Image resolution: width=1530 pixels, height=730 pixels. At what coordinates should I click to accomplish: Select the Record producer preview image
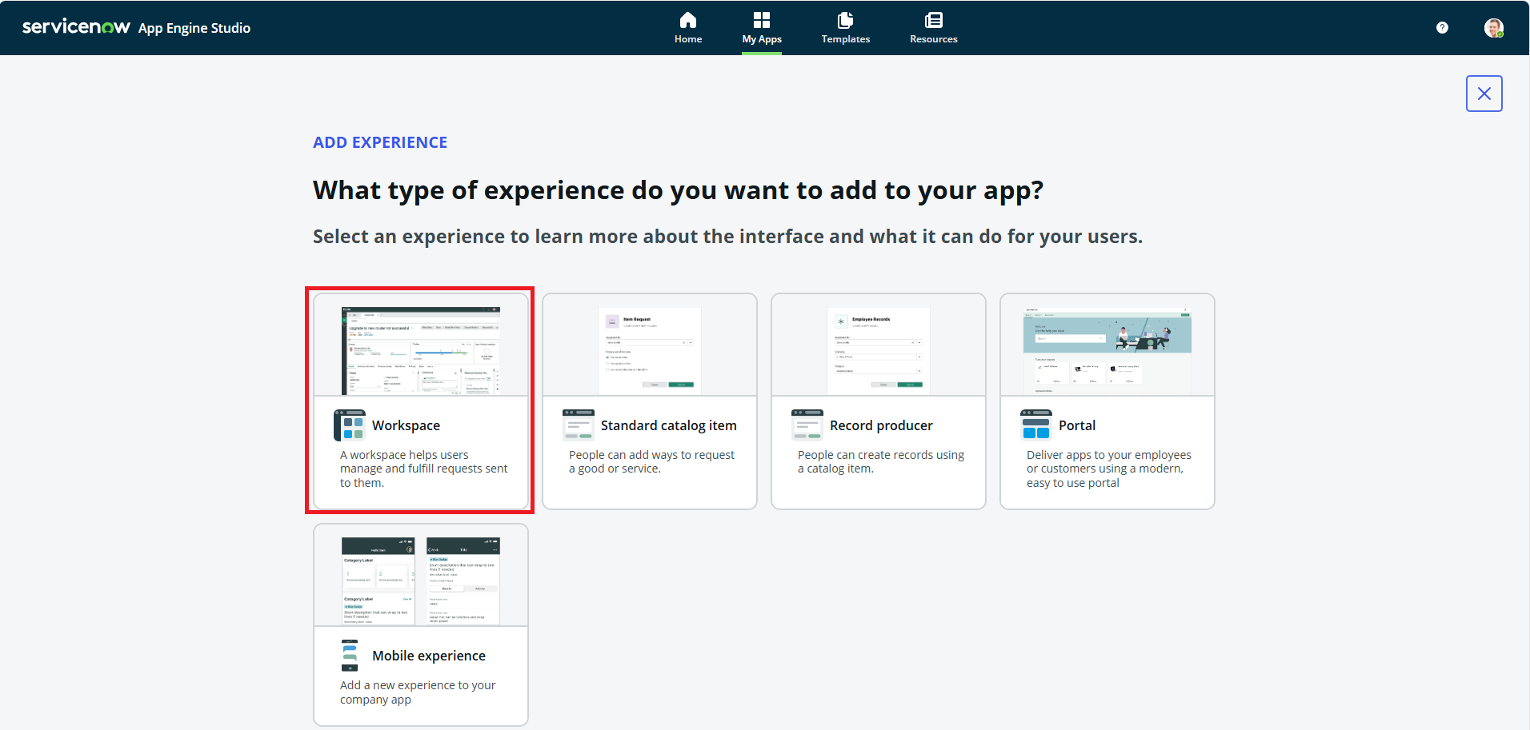point(879,350)
